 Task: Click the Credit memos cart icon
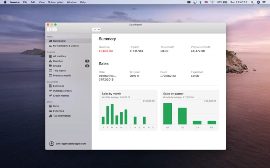click(x=50, y=96)
